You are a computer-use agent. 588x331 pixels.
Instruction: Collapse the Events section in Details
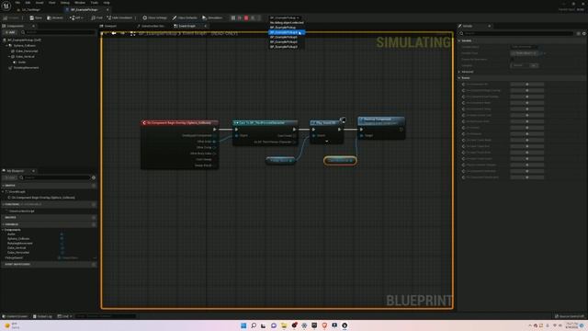[x=459, y=77]
